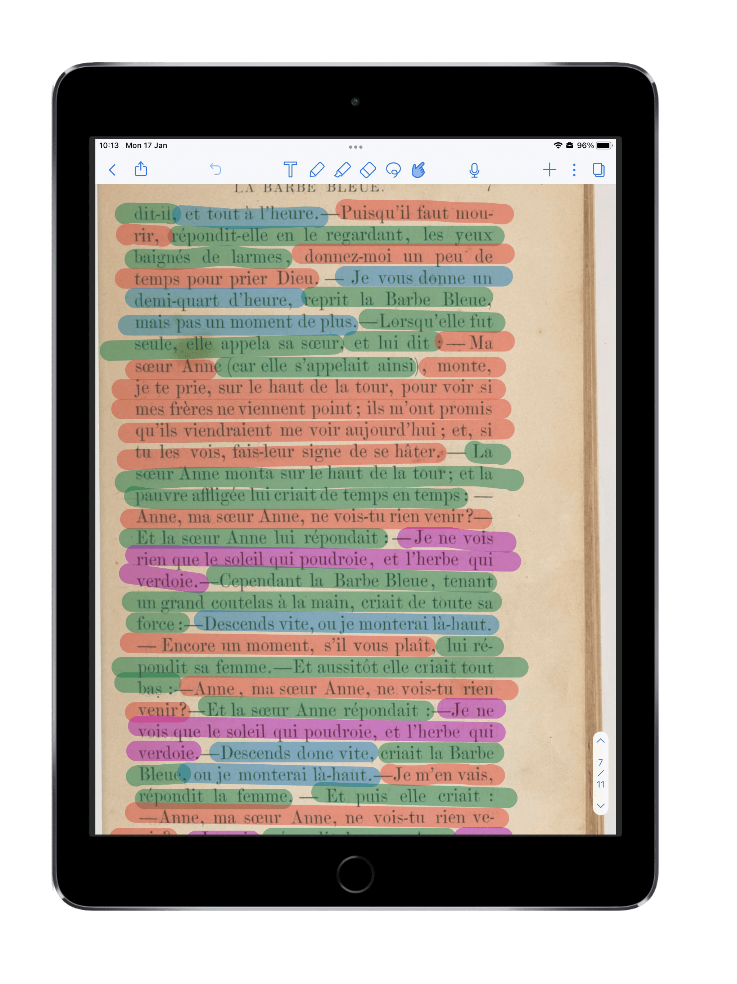The height and width of the screenshot is (984, 737).
Task: Tap the three-dot multitasking indicator at top
Action: (356, 147)
